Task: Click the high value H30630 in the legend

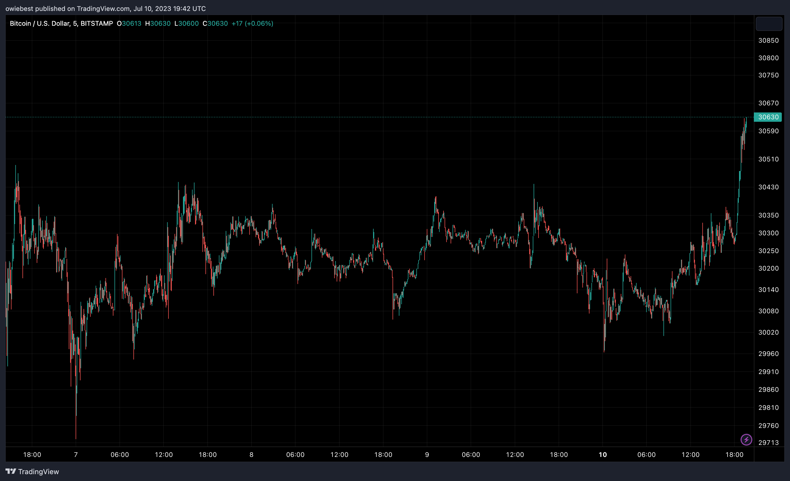Action: 158,23
